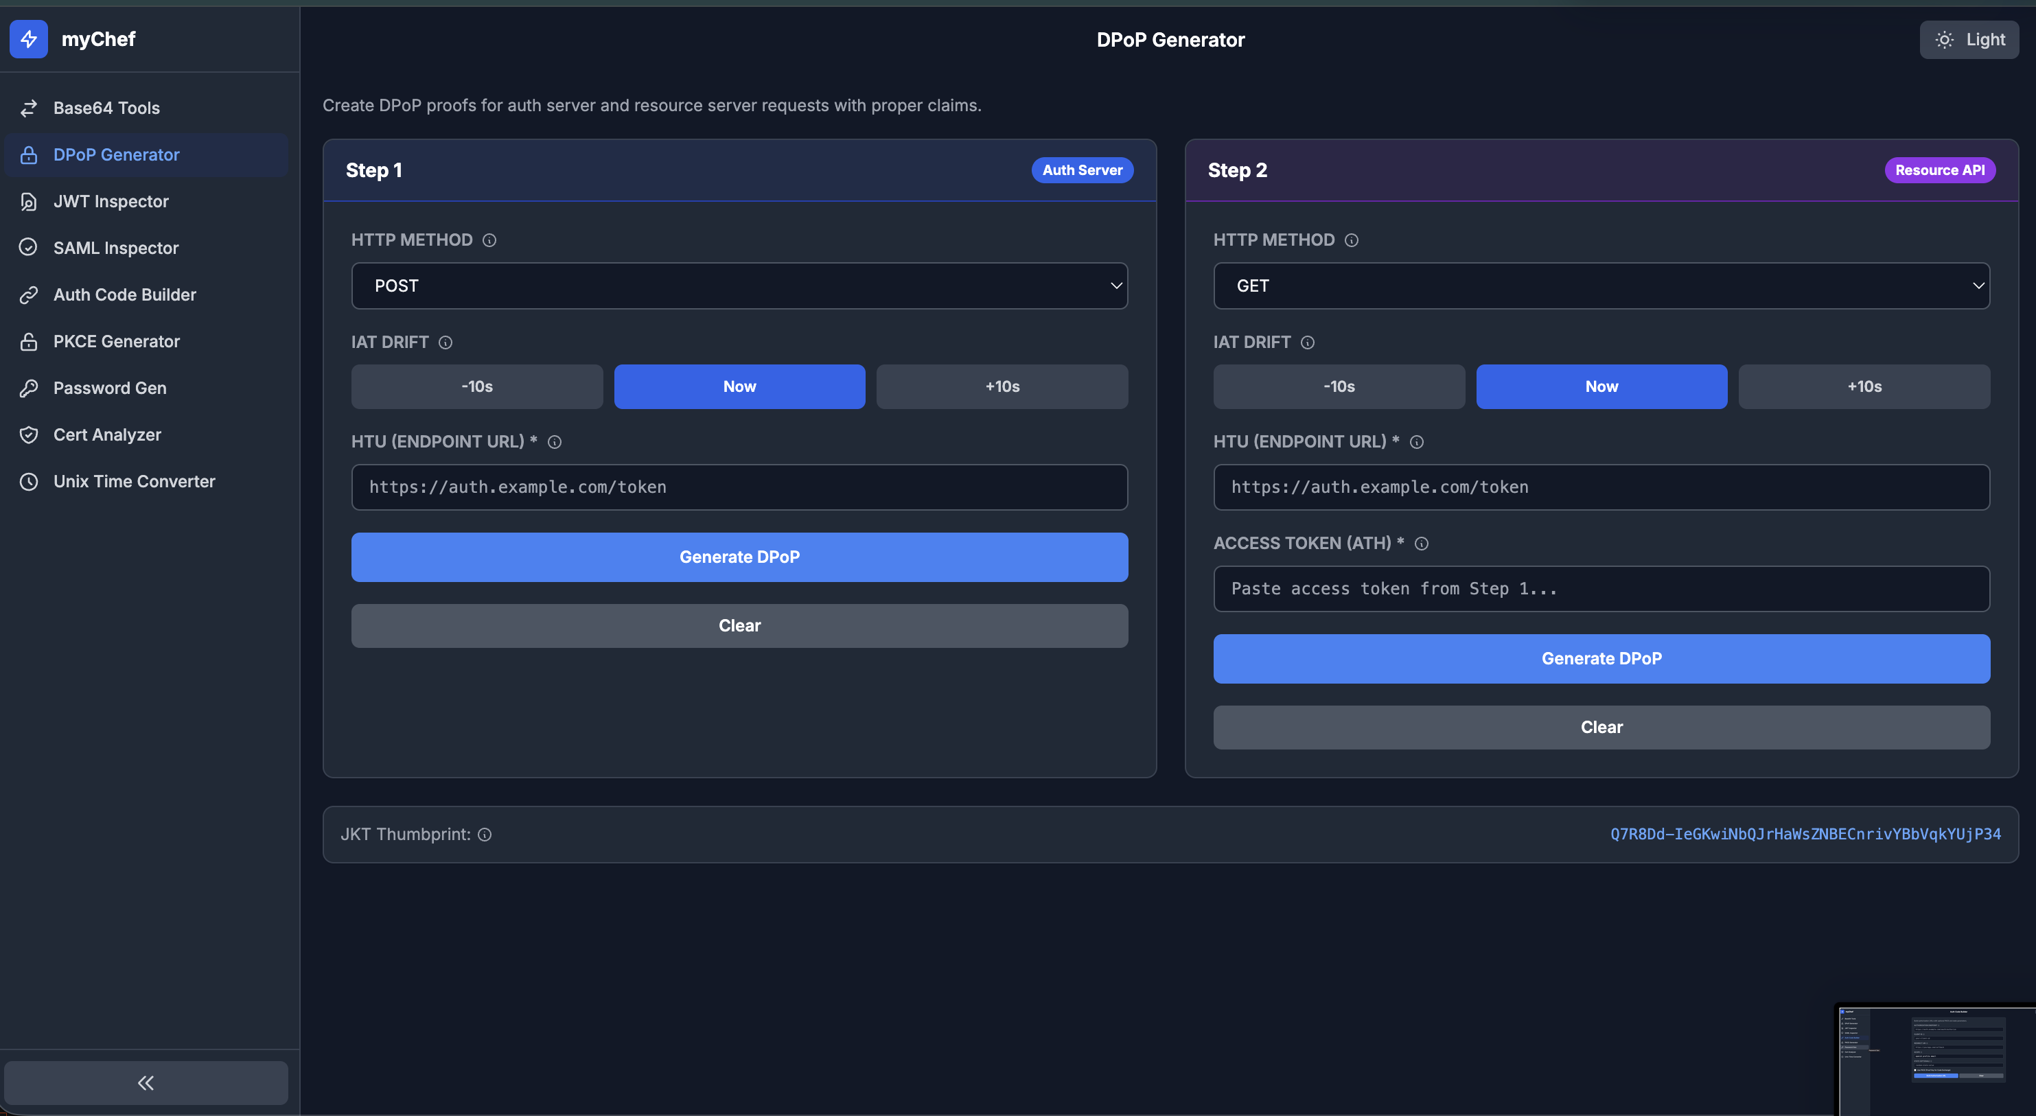Click Clear button in Step 2
Image resolution: width=2036 pixels, height=1116 pixels.
coord(1601,727)
